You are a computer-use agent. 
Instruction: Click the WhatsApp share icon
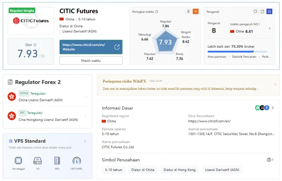pyautogui.click(x=257, y=108)
